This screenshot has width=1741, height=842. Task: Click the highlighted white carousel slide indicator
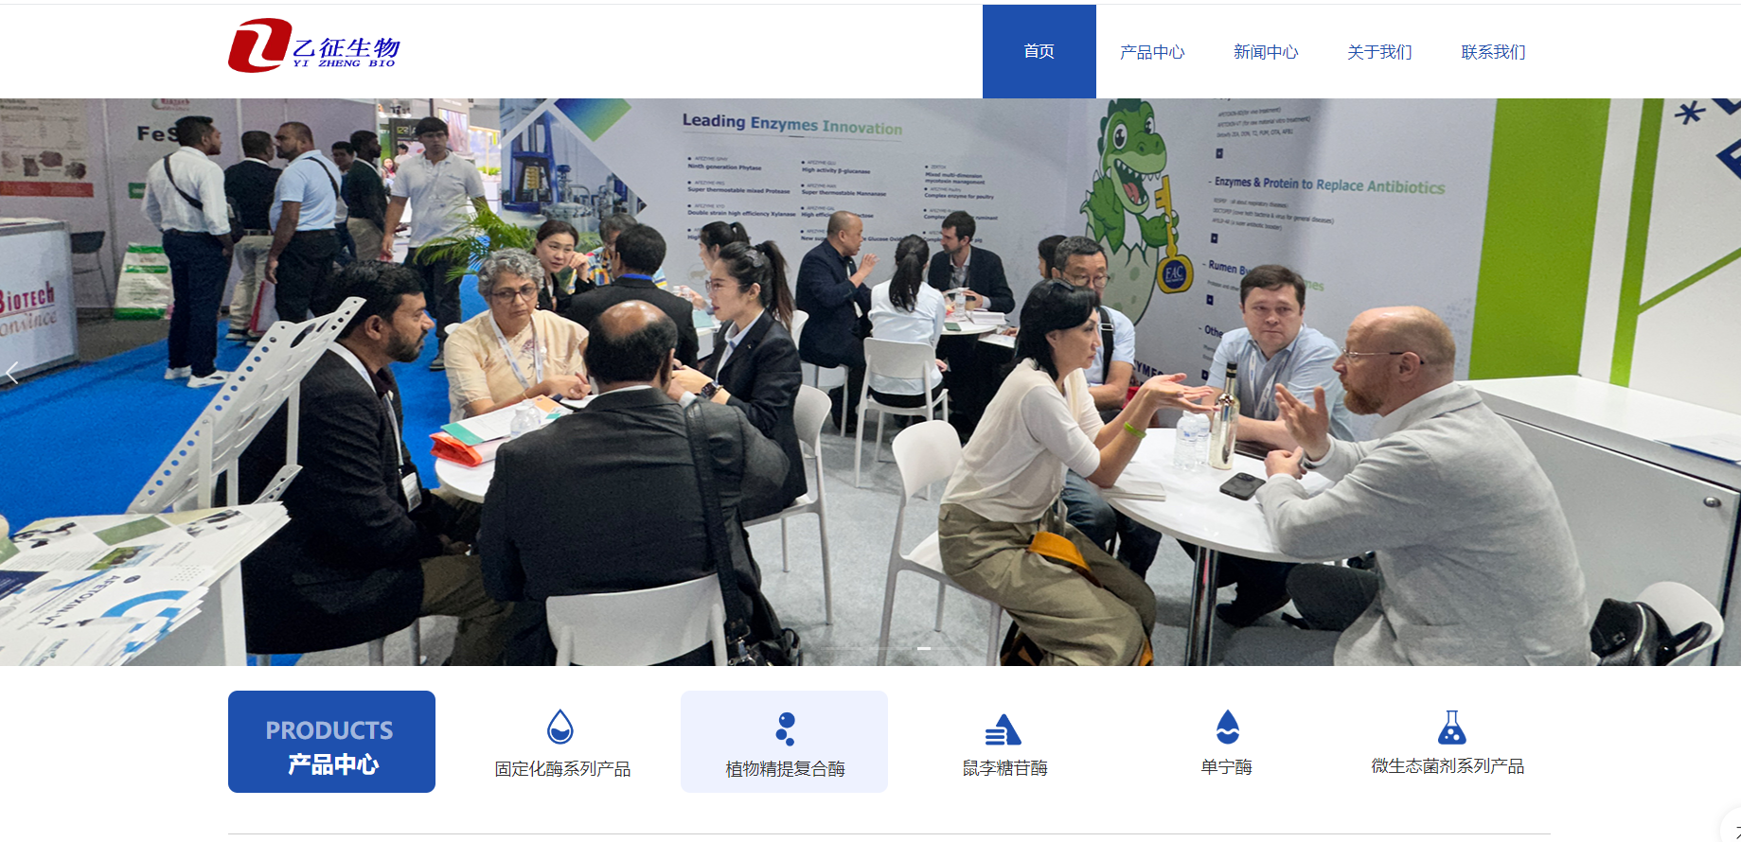(x=924, y=648)
